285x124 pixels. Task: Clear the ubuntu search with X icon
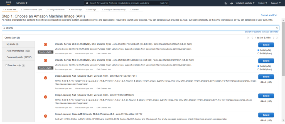pos(277,28)
